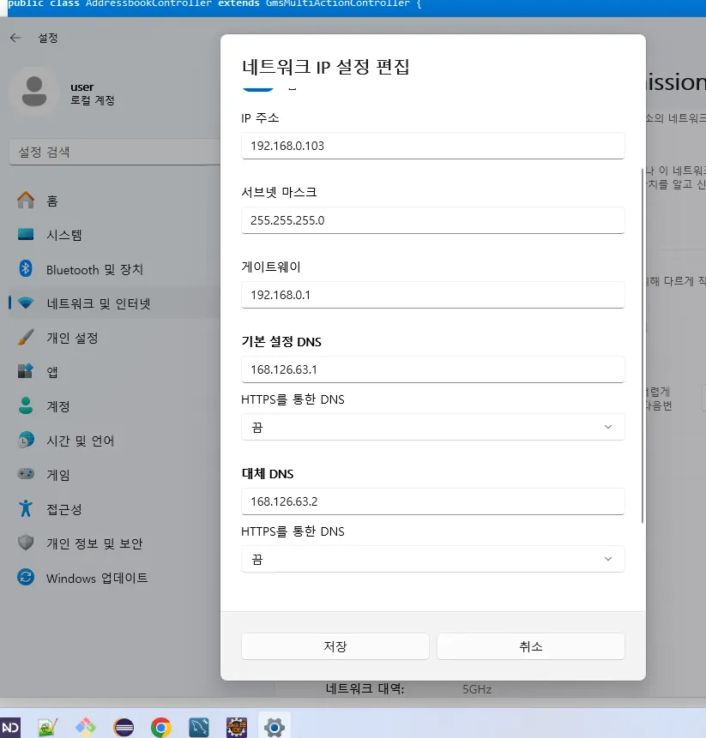Select 홈 in the settings sidebar
This screenshot has width=706, height=738.
pyautogui.click(x=51, y=201)
